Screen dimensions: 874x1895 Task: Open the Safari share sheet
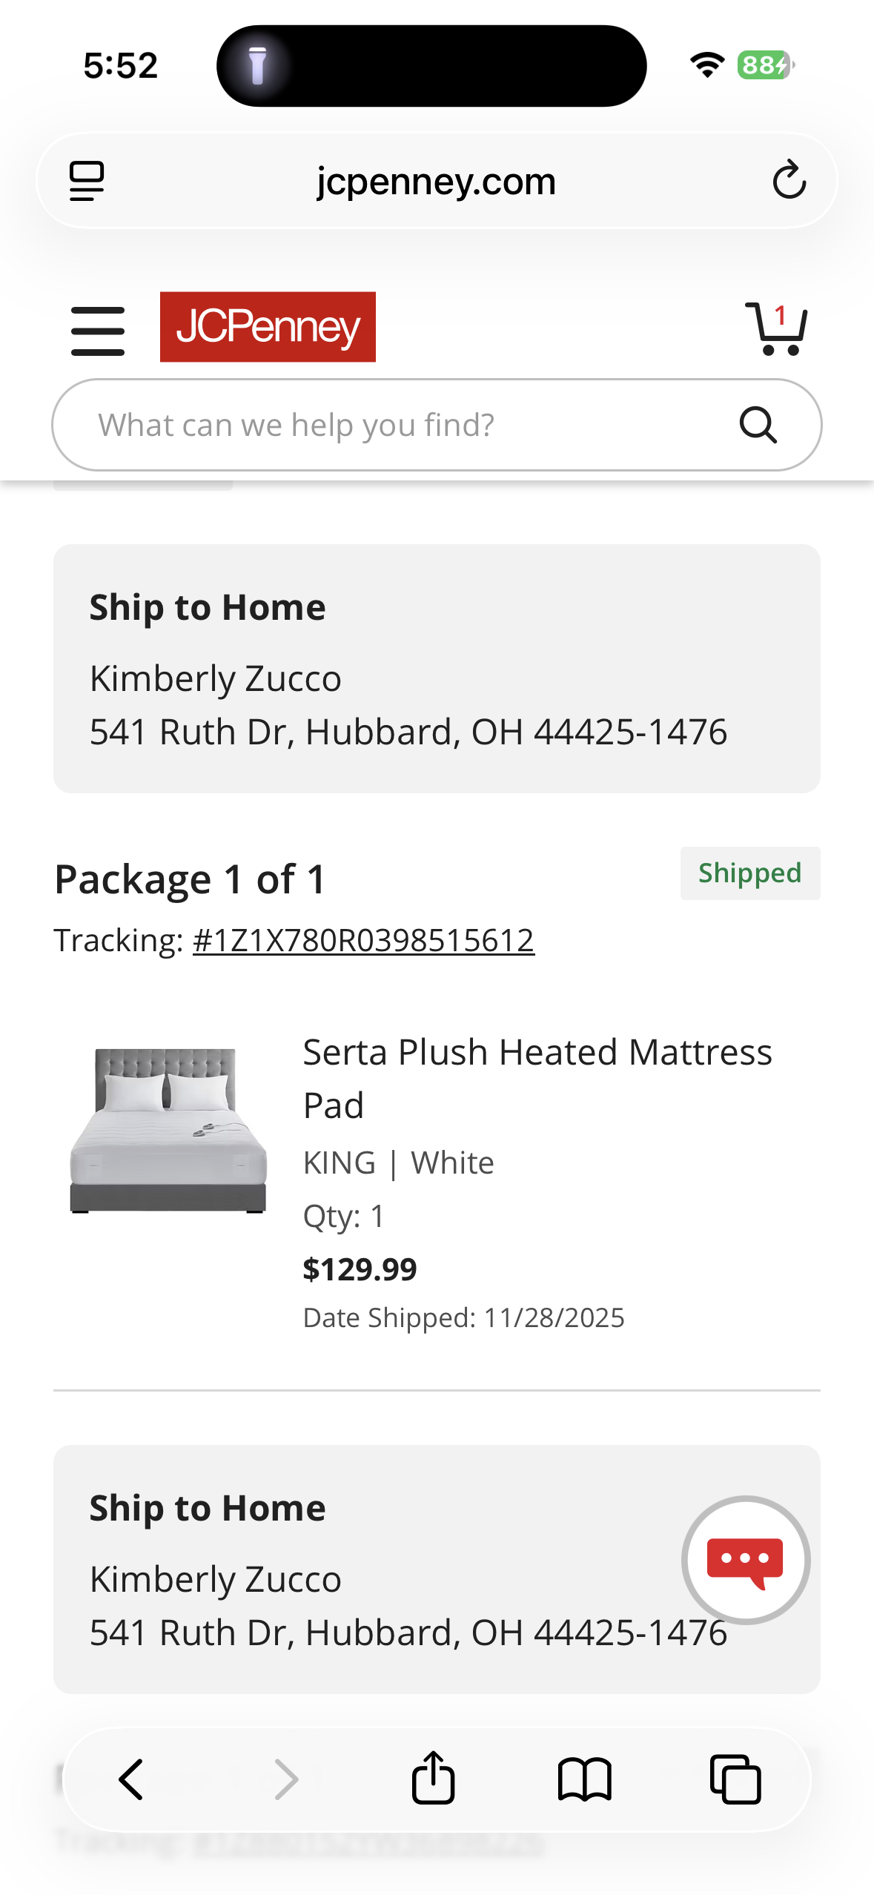pyautogui.click(x=434, y=1777)
